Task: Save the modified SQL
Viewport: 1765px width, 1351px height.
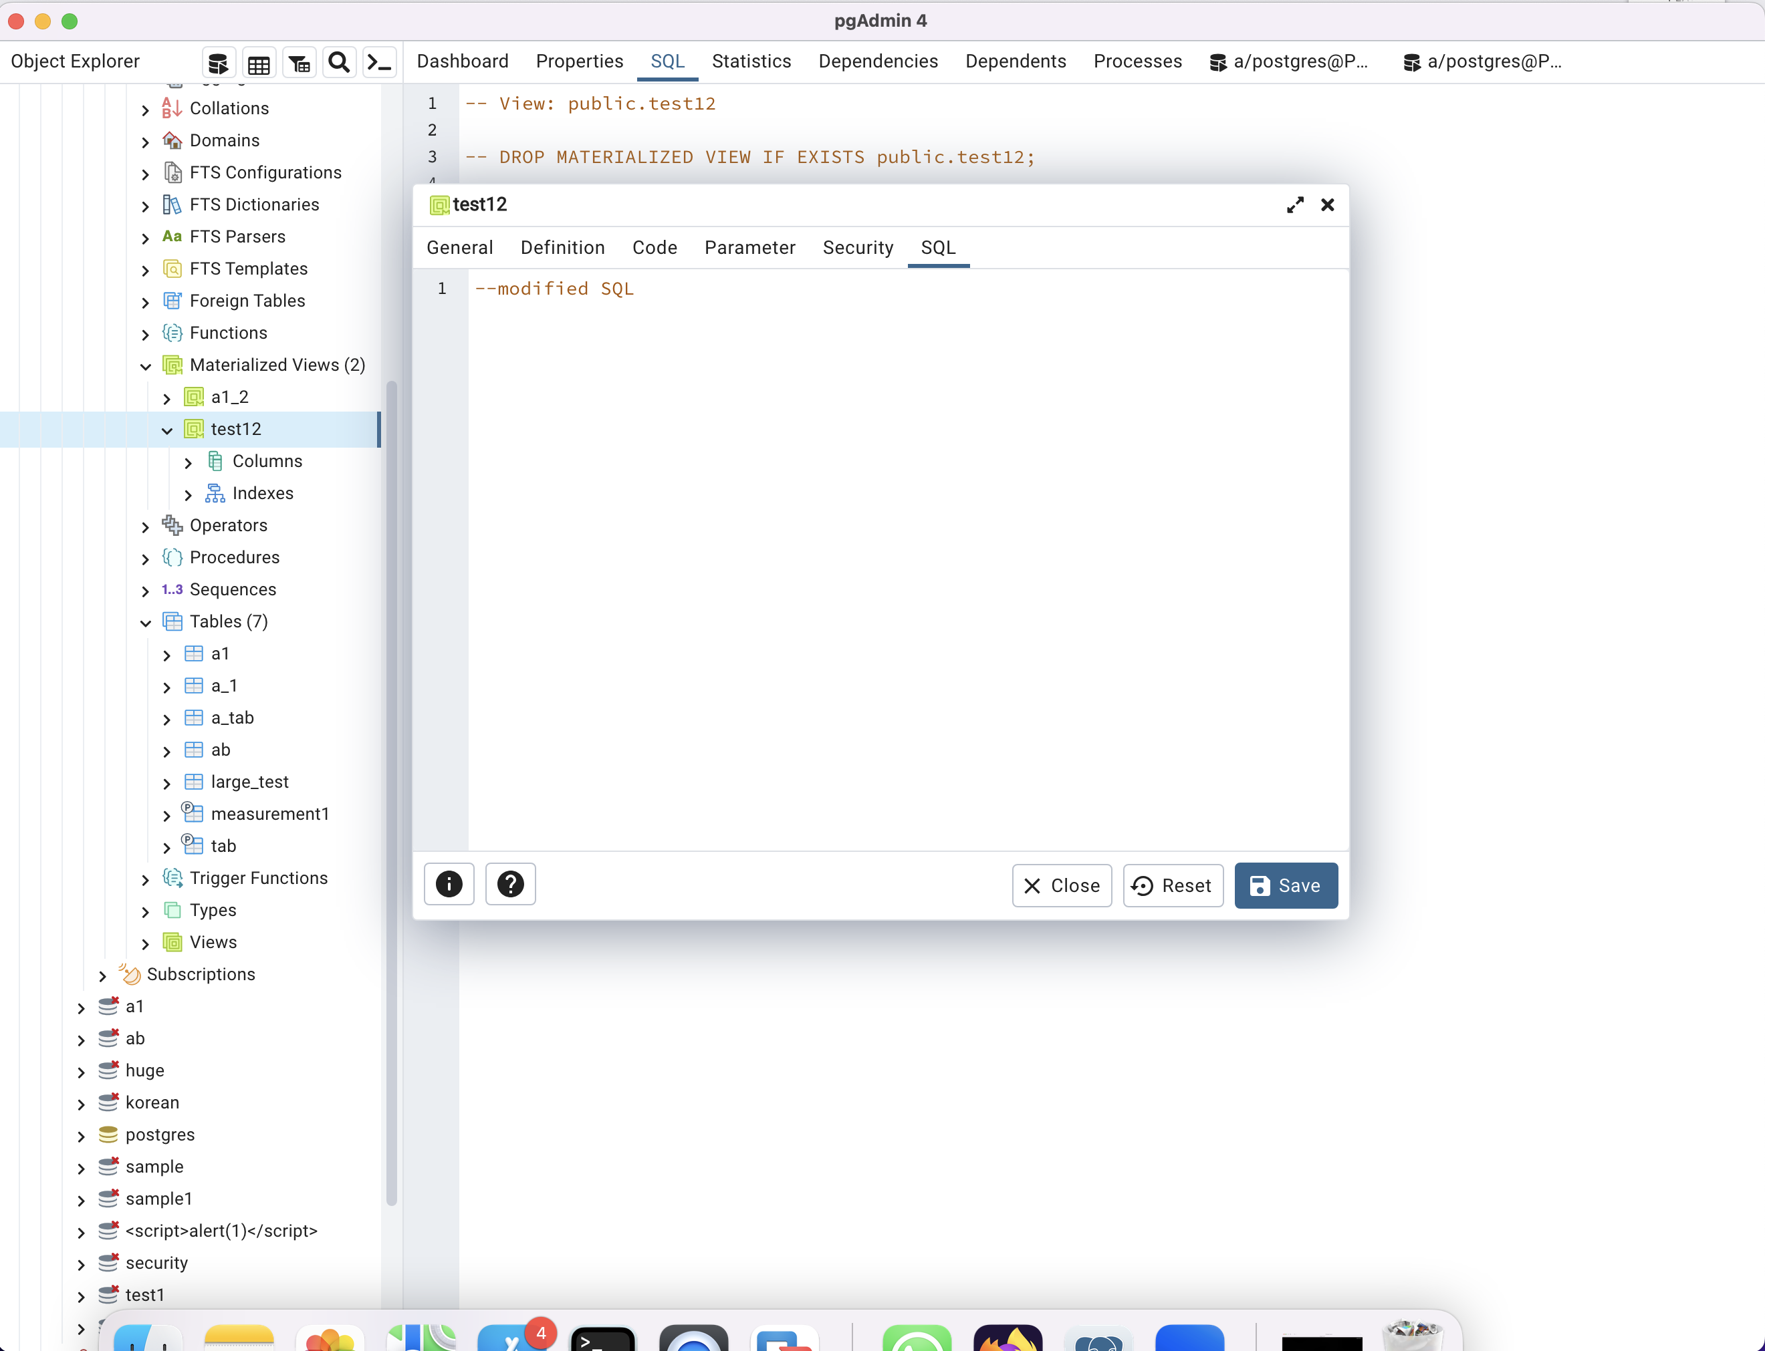Action: click(1285, 885)
